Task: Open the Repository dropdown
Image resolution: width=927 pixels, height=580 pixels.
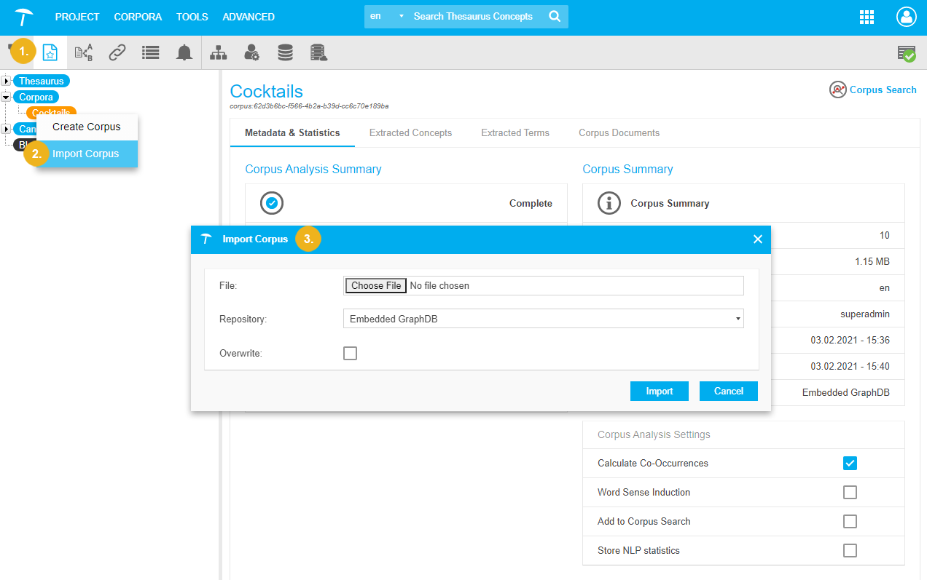Action: tap(543, 319)
